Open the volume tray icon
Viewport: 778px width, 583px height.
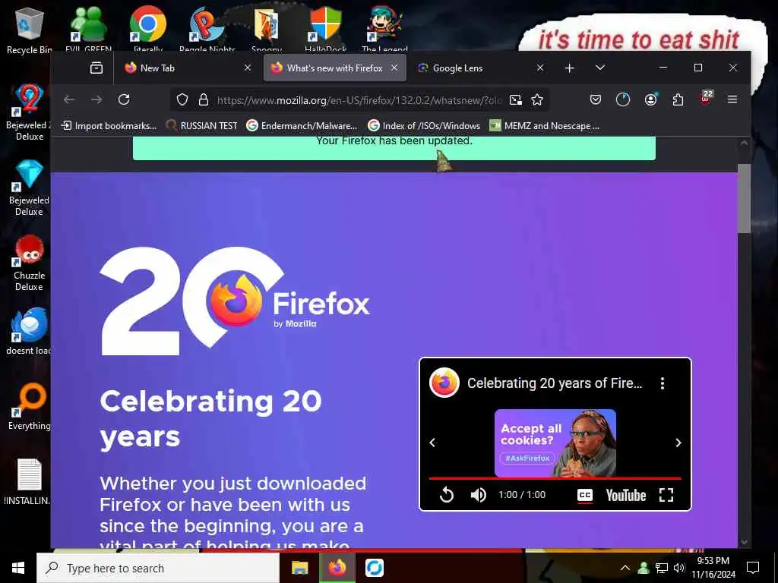pyautogui.click(x=679, y=568)
